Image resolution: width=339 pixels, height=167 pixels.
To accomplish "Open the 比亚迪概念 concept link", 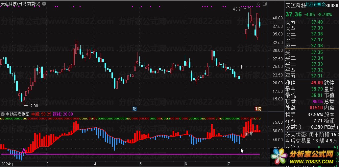I will click(x=316, y=5).
